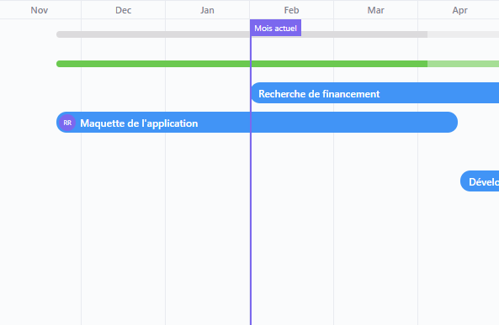Click the purple current-month vertical line
This screenshot has width=499, height=325.
(251, 180)
